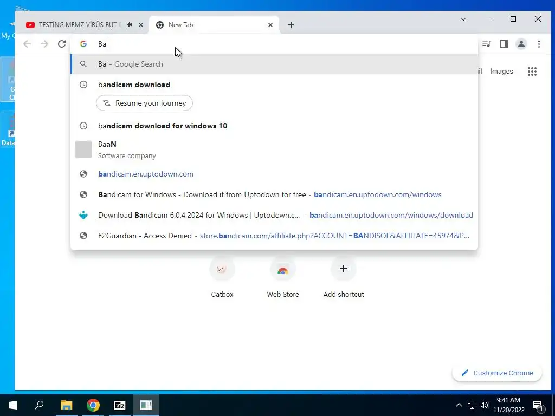
Task: Close the New Tab tab
Action: coord(270,25)
